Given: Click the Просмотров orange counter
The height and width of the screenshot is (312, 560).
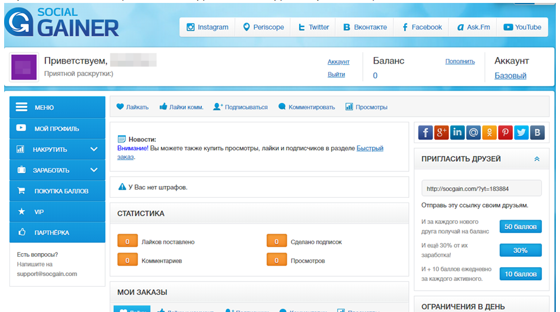Looking at the screenshot, I should 276,260.
